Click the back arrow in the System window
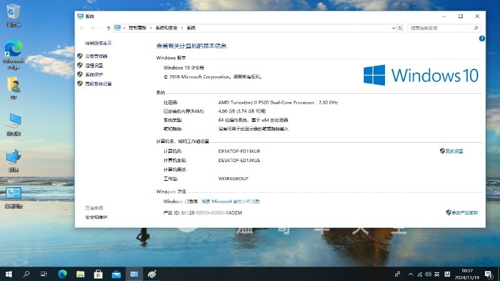500x281 pixels. pyautogui.click(x=82, y=28)
